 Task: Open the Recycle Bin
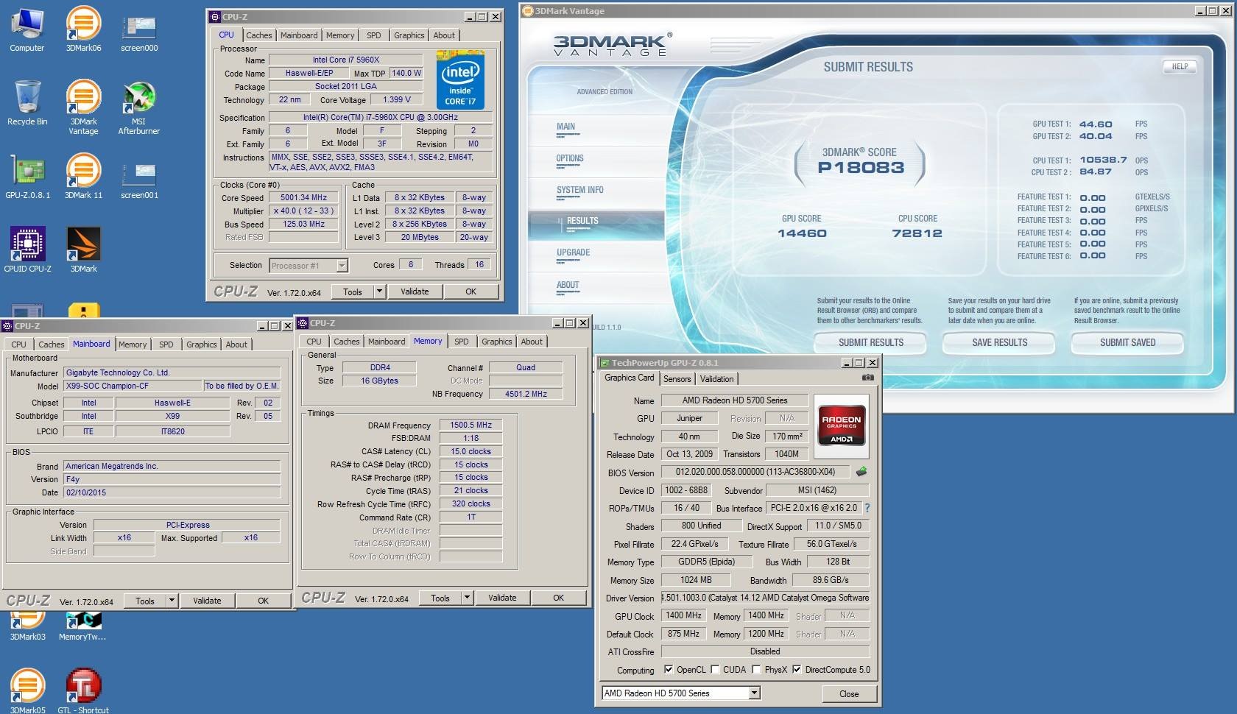coord(27,103)
